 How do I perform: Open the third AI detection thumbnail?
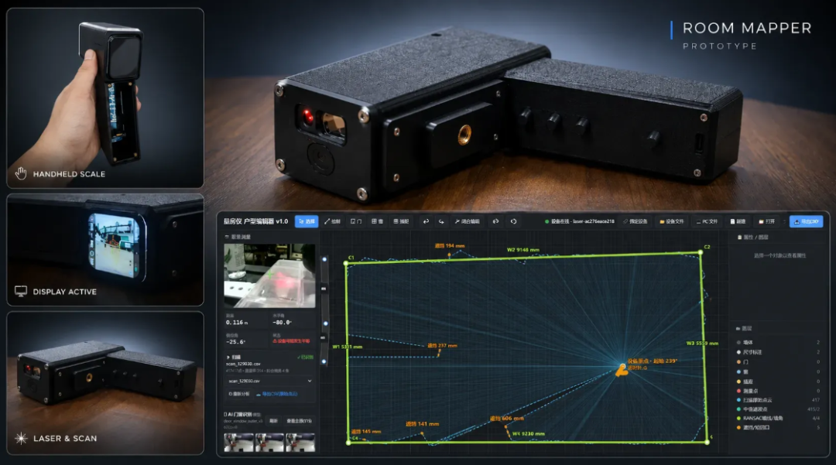(300, 443)
